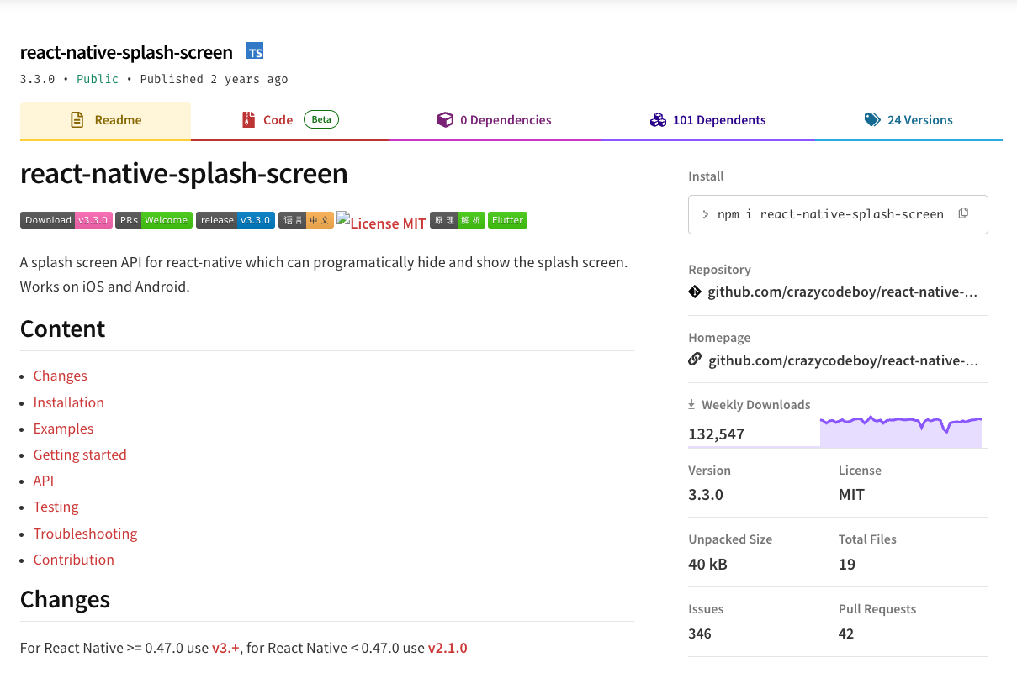Click the Code tab zip icon
Image resolution: width=1017 pixels, height=673 pixels.
pos(248,120)
